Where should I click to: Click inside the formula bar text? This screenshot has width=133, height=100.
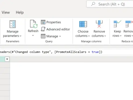click(x=51, y=52)
